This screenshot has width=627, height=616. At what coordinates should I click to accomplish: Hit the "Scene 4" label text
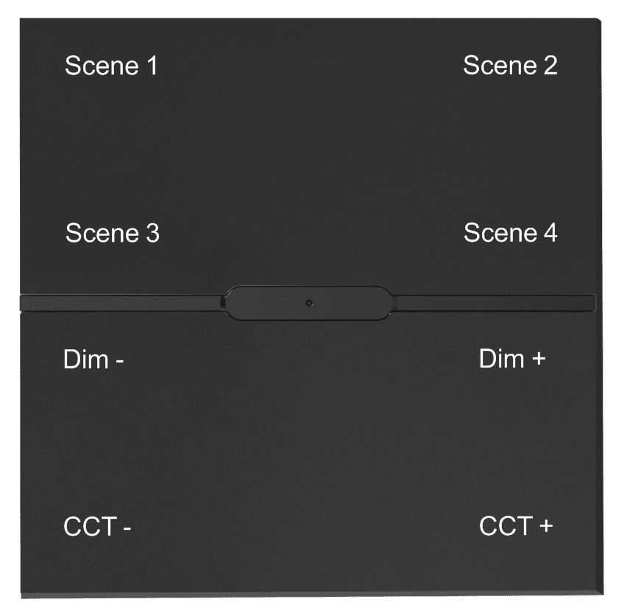[510, 234]
